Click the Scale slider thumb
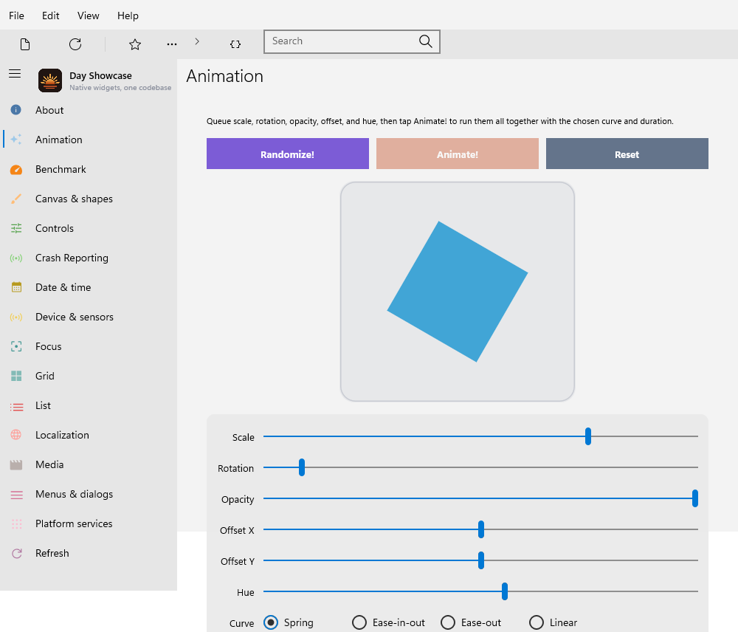 588,436
